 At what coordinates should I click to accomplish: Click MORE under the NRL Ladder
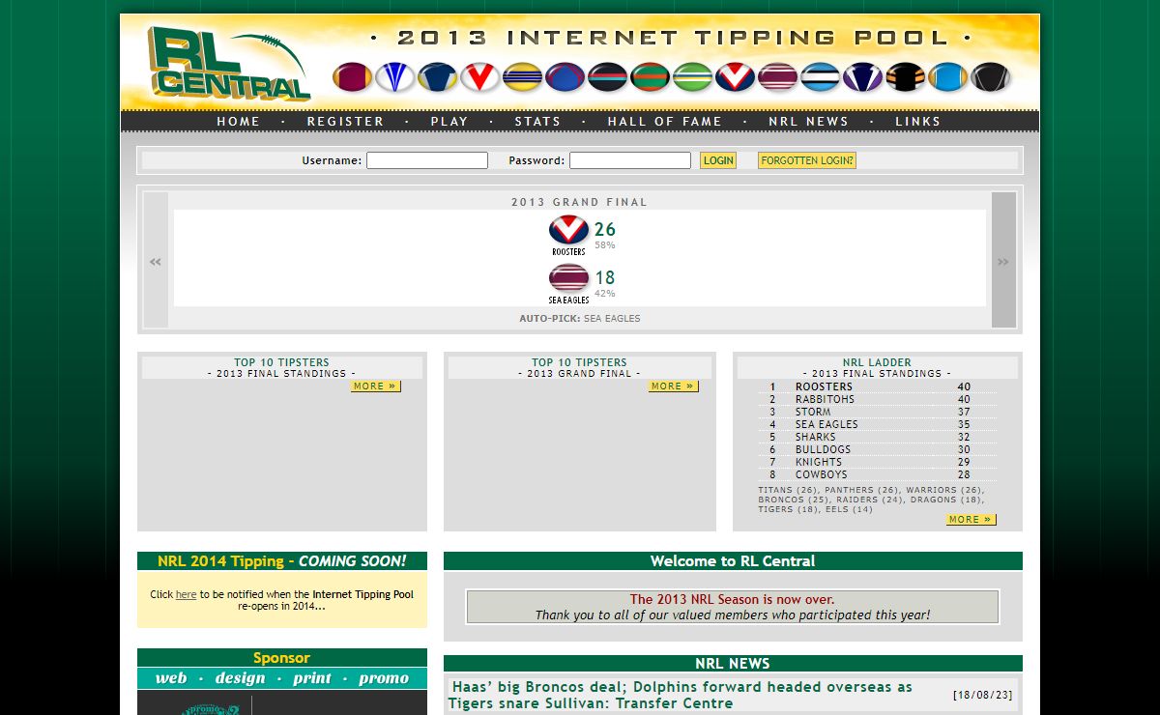(x=971, y=520)
